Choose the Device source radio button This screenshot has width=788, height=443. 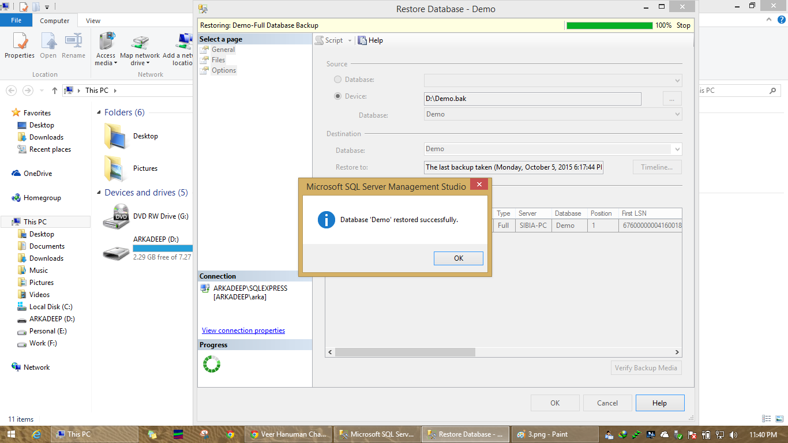click(338, 96)
